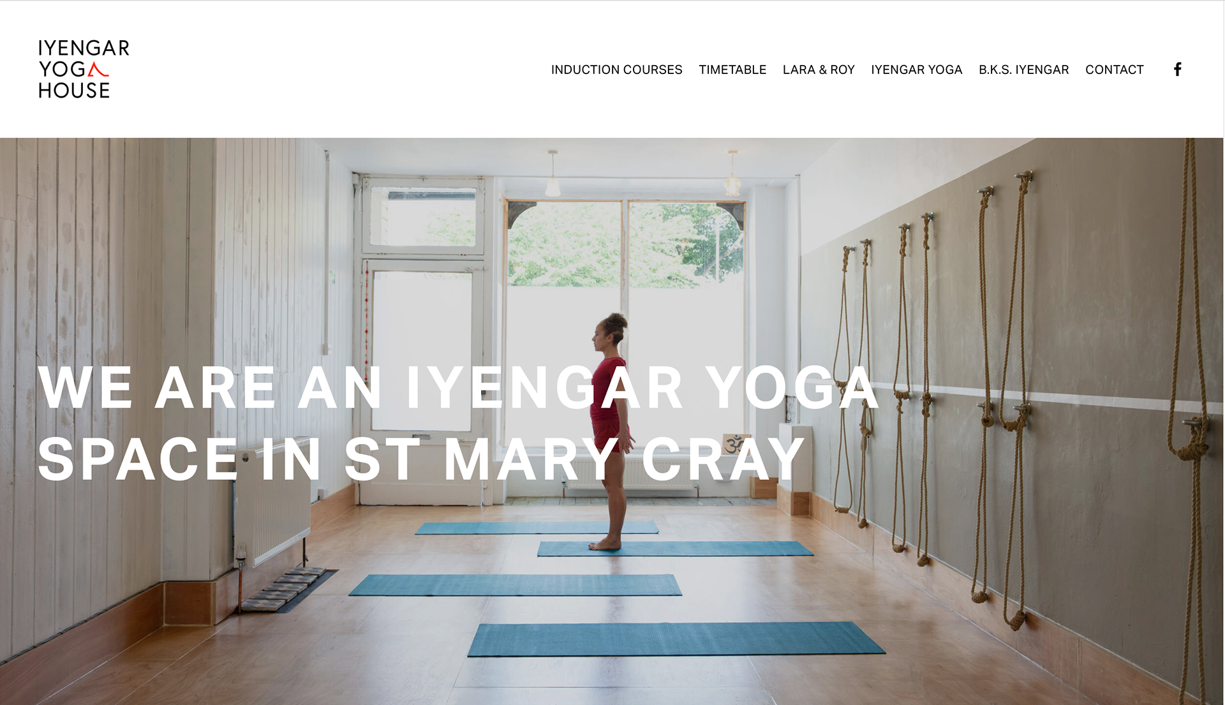Click the word HOUSE in the logo
The image size is (1225, 705).
pyautogui.click(x=74, y=91)
